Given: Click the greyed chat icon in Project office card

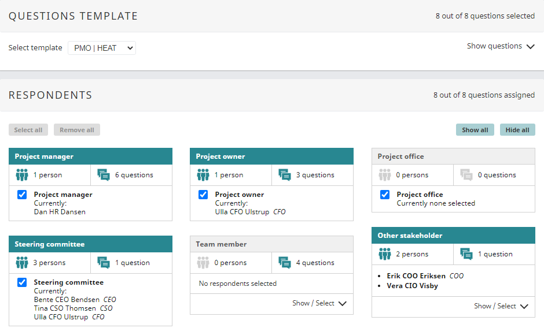Looking at the screenshot, I should pos(466,175).
